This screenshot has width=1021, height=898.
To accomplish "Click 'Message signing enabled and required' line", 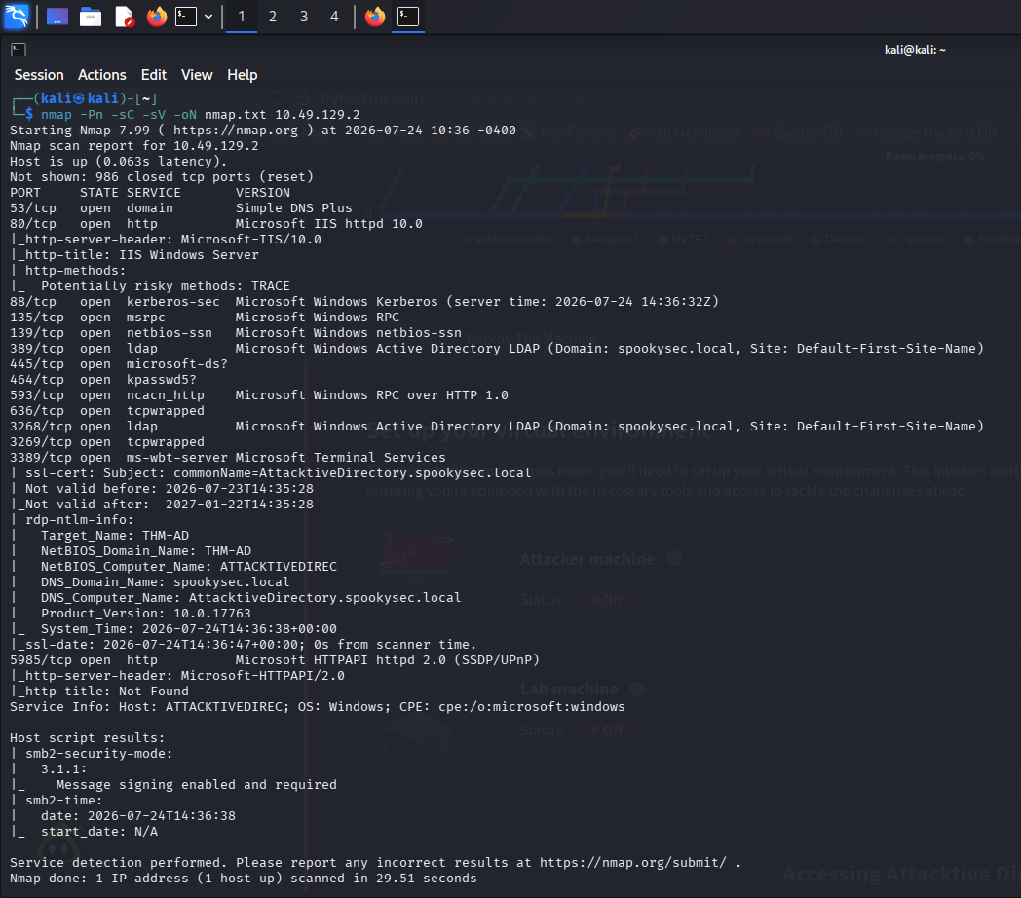I will coord(197,785).
